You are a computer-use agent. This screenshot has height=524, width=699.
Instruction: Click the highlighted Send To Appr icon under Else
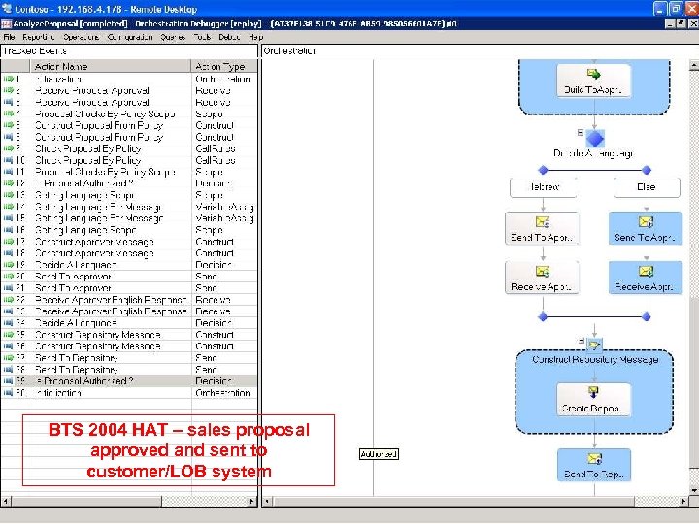click(646, 221)
